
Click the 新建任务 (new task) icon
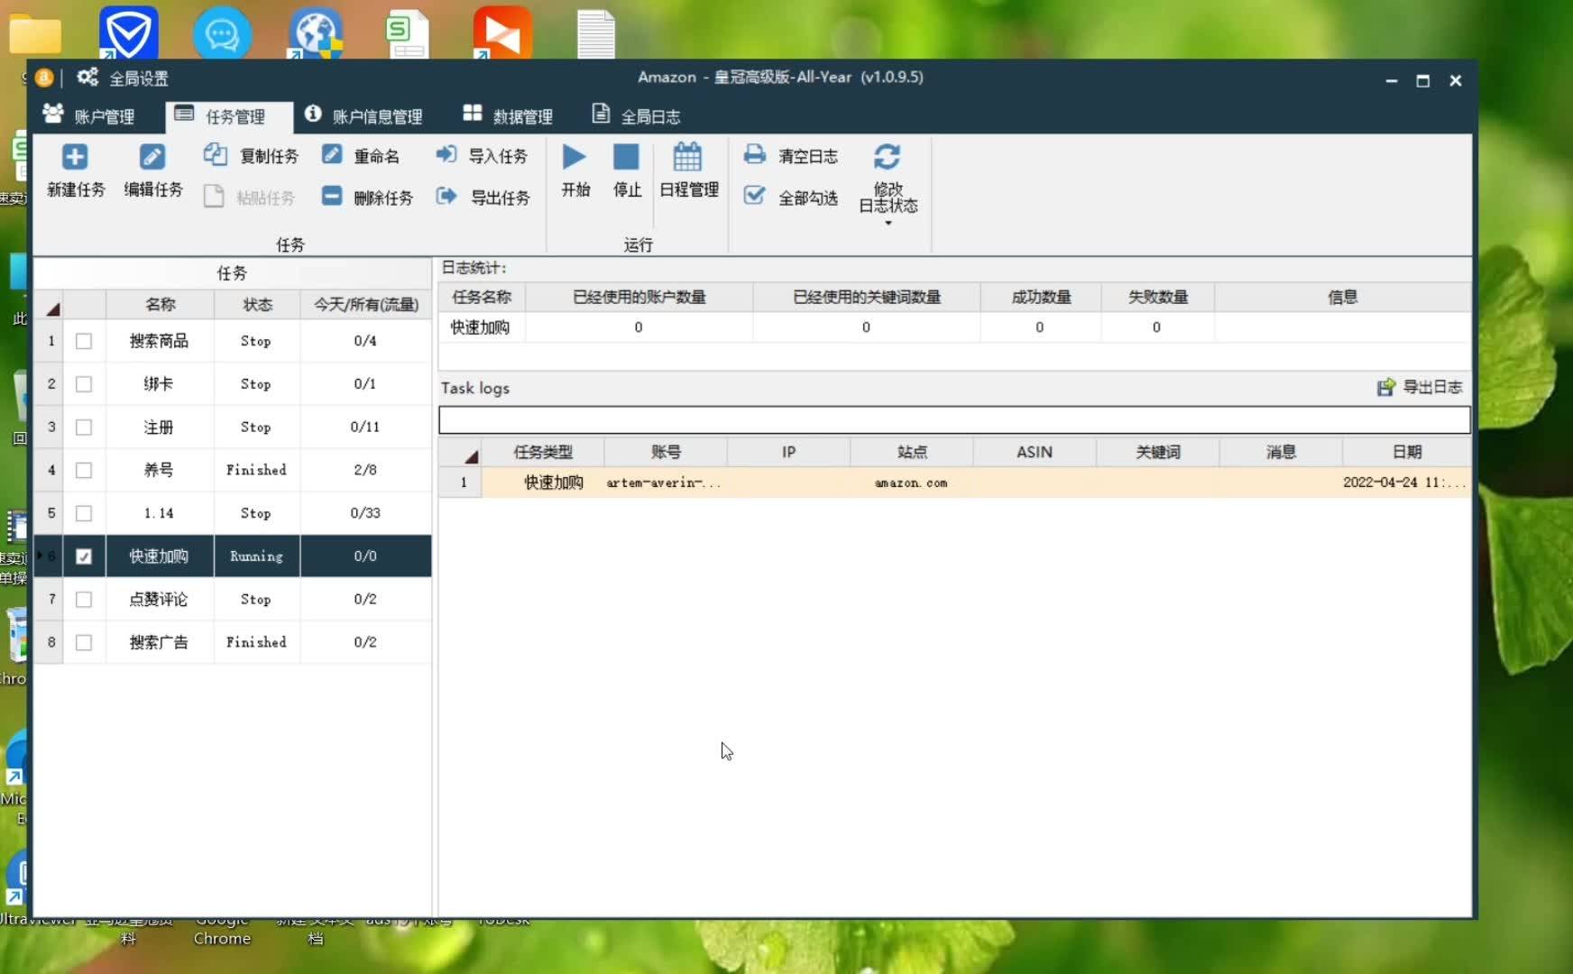(x=75, y=157)
